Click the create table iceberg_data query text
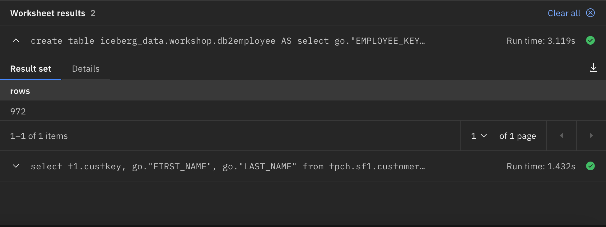 click(228, 41)
